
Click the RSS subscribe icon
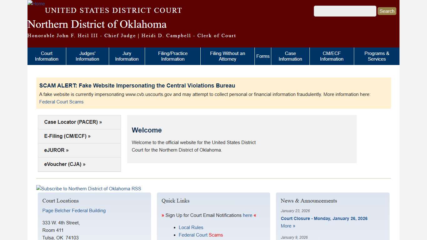(x=88, y=188)
